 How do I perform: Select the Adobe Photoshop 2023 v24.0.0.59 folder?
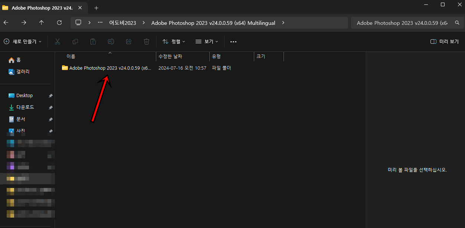click(110, 68)
